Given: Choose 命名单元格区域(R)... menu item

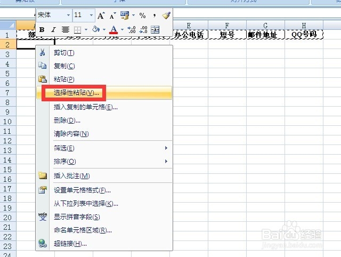Looking at the screenshot, I should click(x=104, y=230).
